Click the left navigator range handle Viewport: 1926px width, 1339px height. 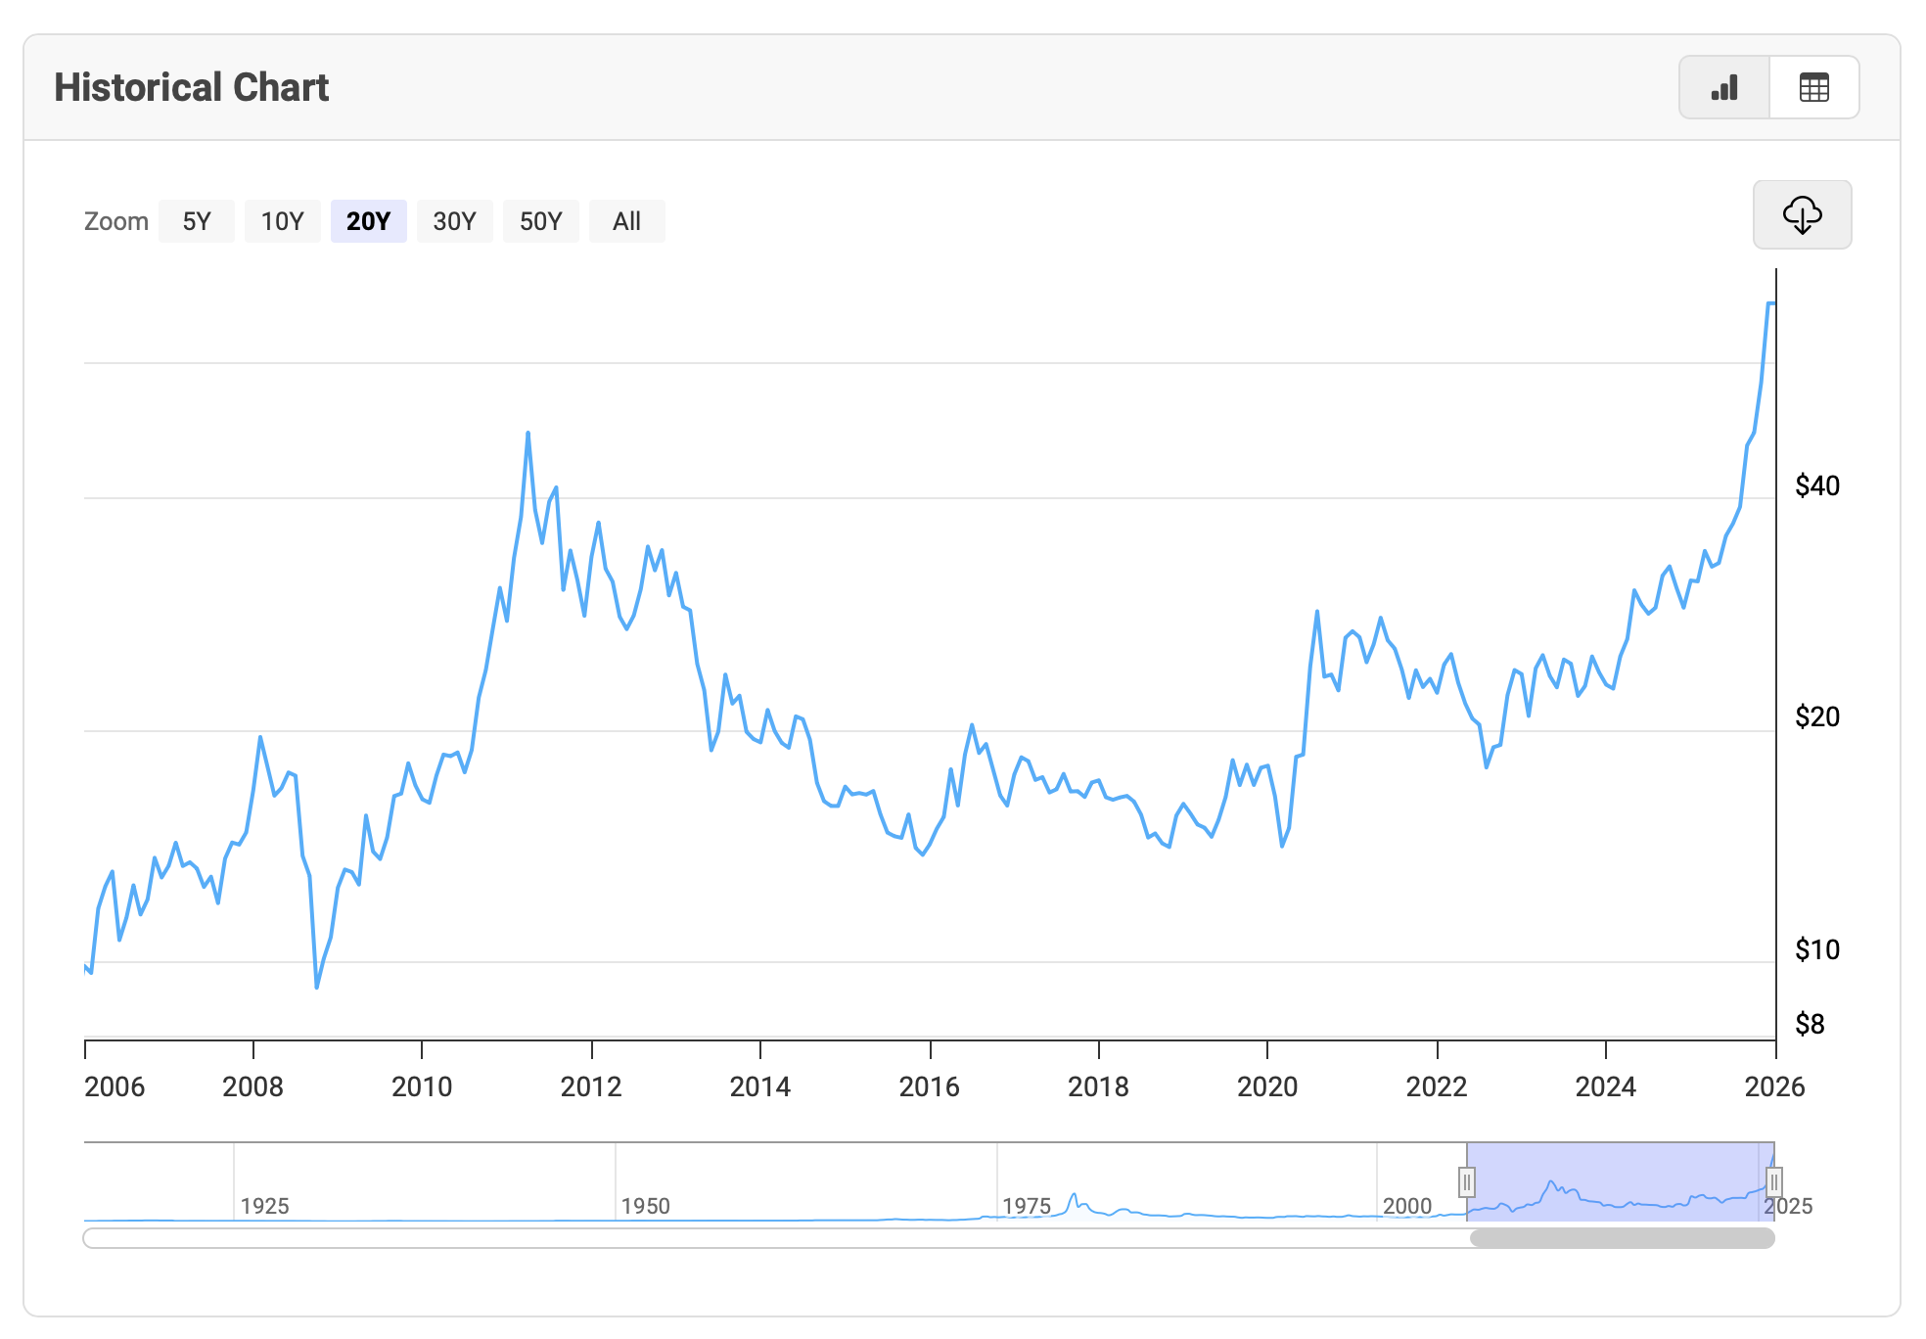pos(1466,1182)
